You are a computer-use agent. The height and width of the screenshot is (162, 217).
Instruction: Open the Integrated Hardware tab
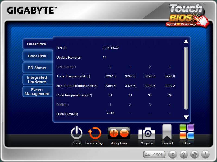click(37, 80)
